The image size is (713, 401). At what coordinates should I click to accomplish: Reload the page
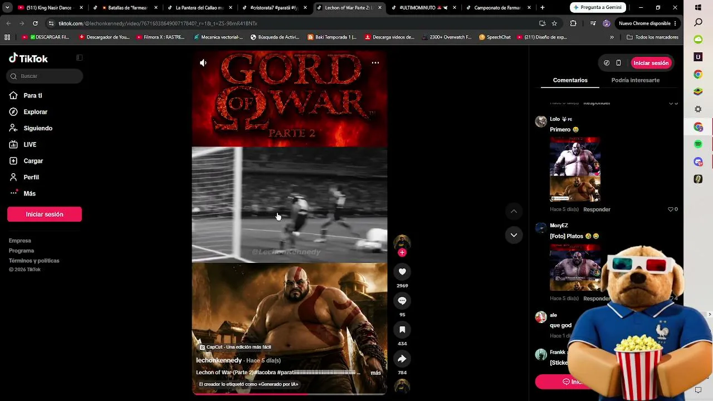pos(35,23)
